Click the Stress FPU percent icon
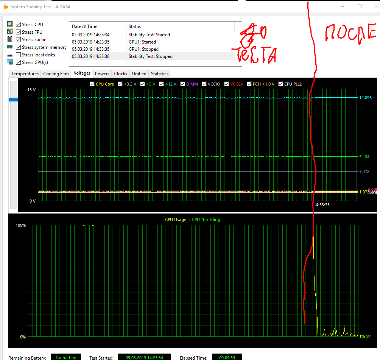Viewport: 380px width, 360px height. (x=10, y=31)
